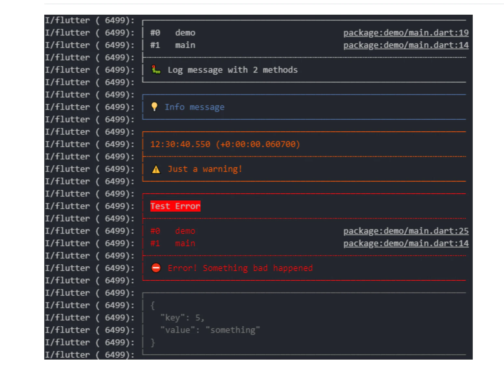Click the green bug debug icon
Screen dimensions: 504x371
156,70
